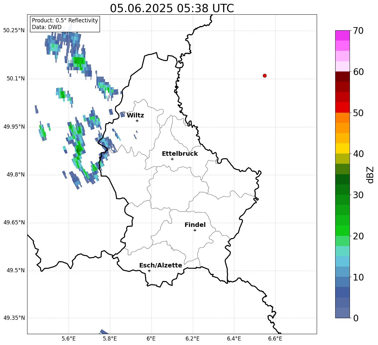Click the 60 tick on colorbar
The height and width of the screenshot is (345, 378).
358,72
